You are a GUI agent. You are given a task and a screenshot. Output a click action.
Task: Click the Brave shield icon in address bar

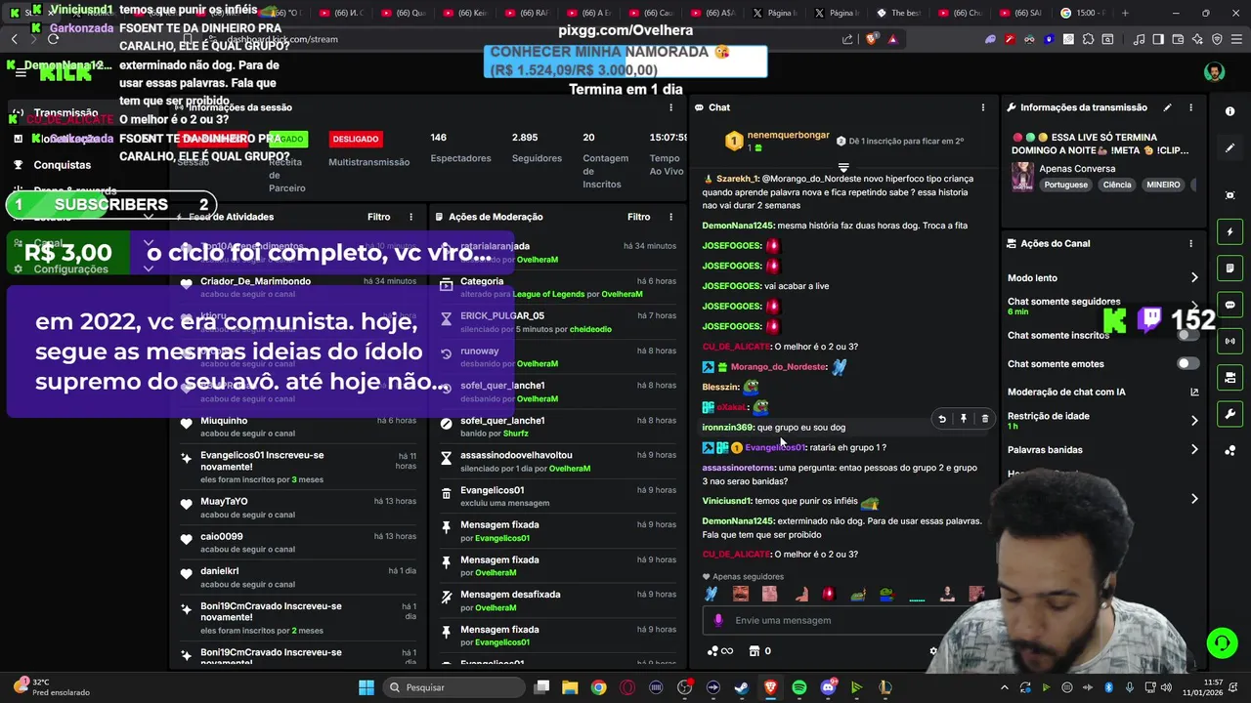point(872,39)
